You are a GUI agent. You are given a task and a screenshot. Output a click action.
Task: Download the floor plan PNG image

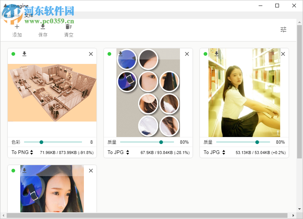click(x=24, y=54)
